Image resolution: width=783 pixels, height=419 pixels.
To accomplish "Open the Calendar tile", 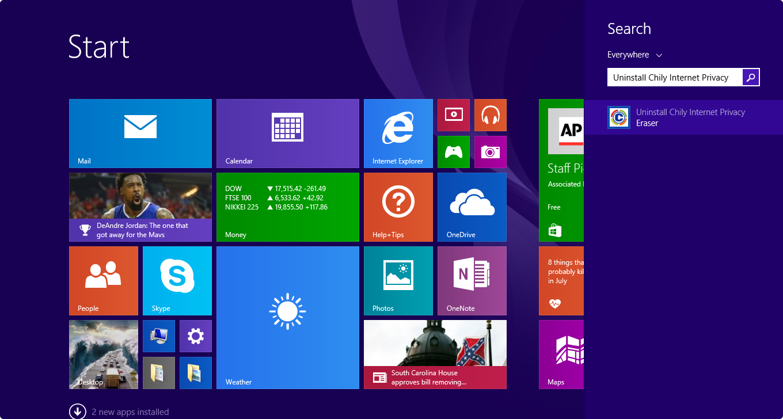I will pos(288,134).
